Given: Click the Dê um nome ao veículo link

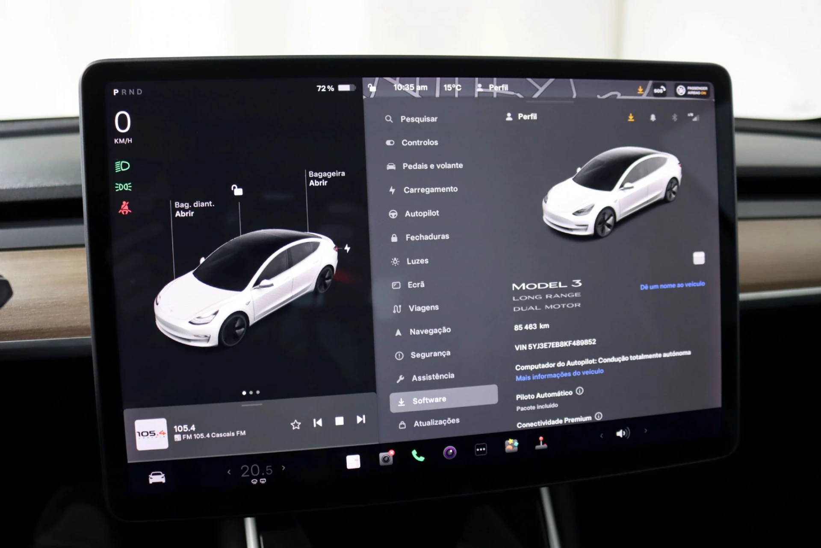Looking at the screenshot, I should pyautogui.click(x=672, y=285).
